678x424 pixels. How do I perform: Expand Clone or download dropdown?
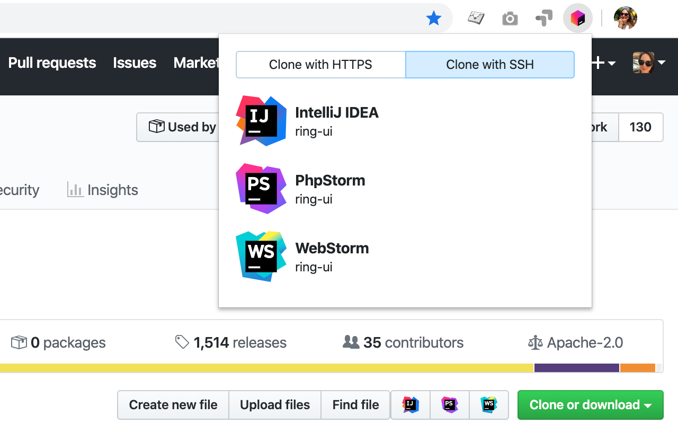[590, 405]
